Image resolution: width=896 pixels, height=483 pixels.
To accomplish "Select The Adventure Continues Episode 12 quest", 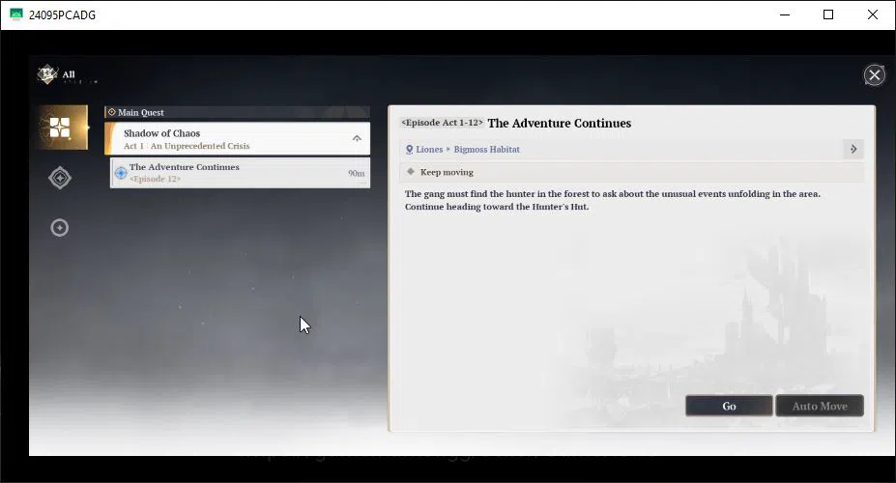I will 240,172.
